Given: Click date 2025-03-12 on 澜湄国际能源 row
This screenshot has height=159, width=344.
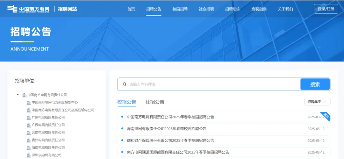Looking at the screenshot, I should pos(316,152).
